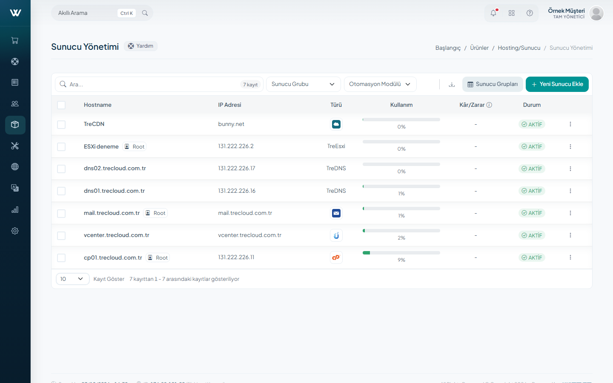This screenshot has height=383, width=613.
Task: Click the user profile avatar
Action: [x=596, y=13]
